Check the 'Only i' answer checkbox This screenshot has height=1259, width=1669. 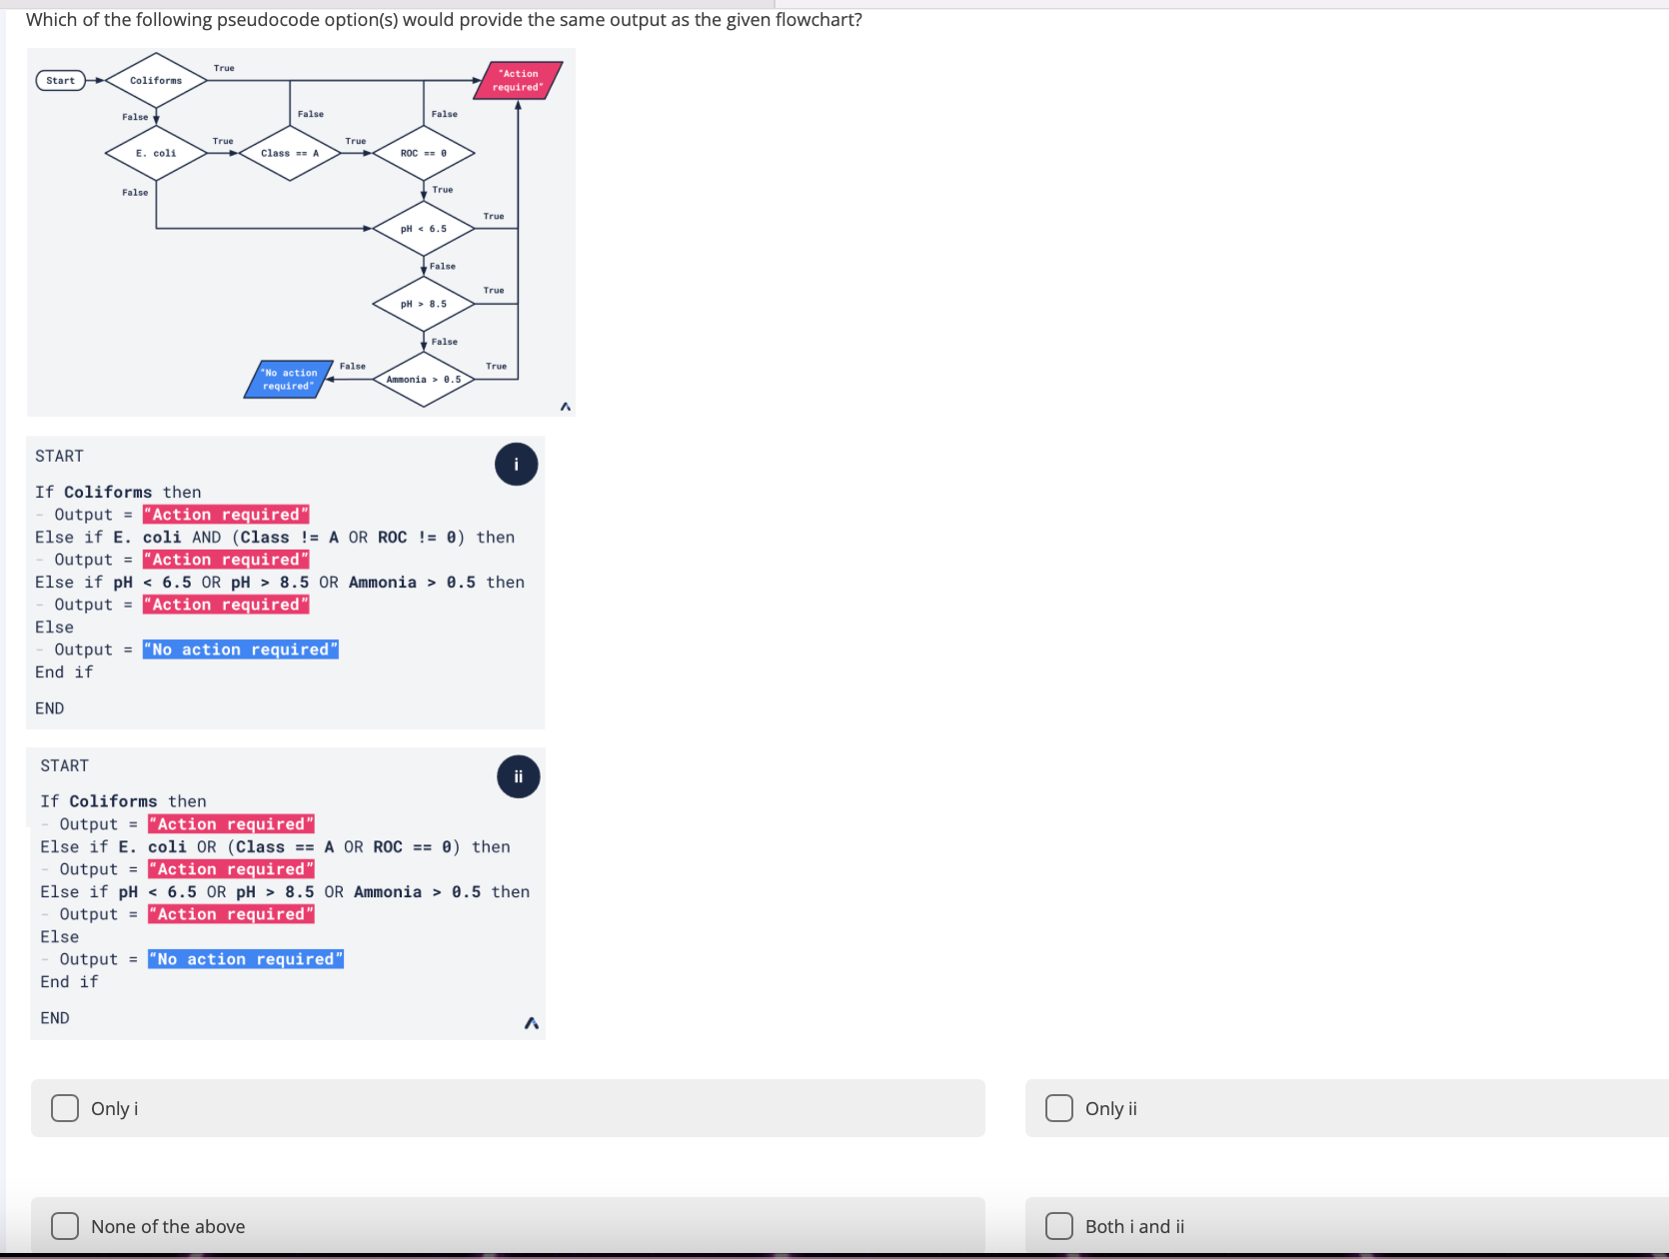[x=65, y=1108]
